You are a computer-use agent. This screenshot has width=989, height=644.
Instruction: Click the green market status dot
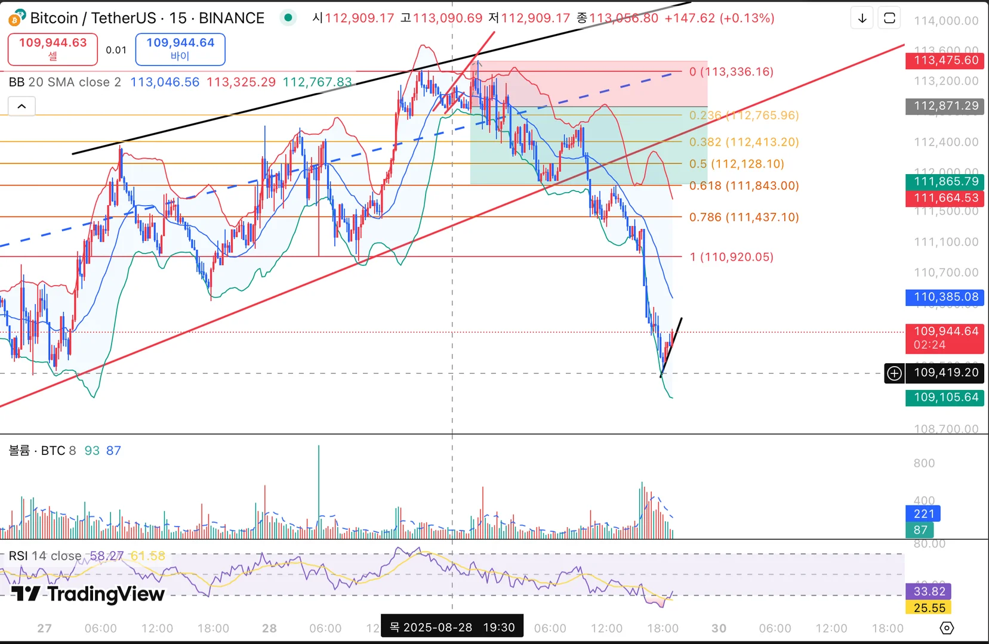click(x=288, y=18)
